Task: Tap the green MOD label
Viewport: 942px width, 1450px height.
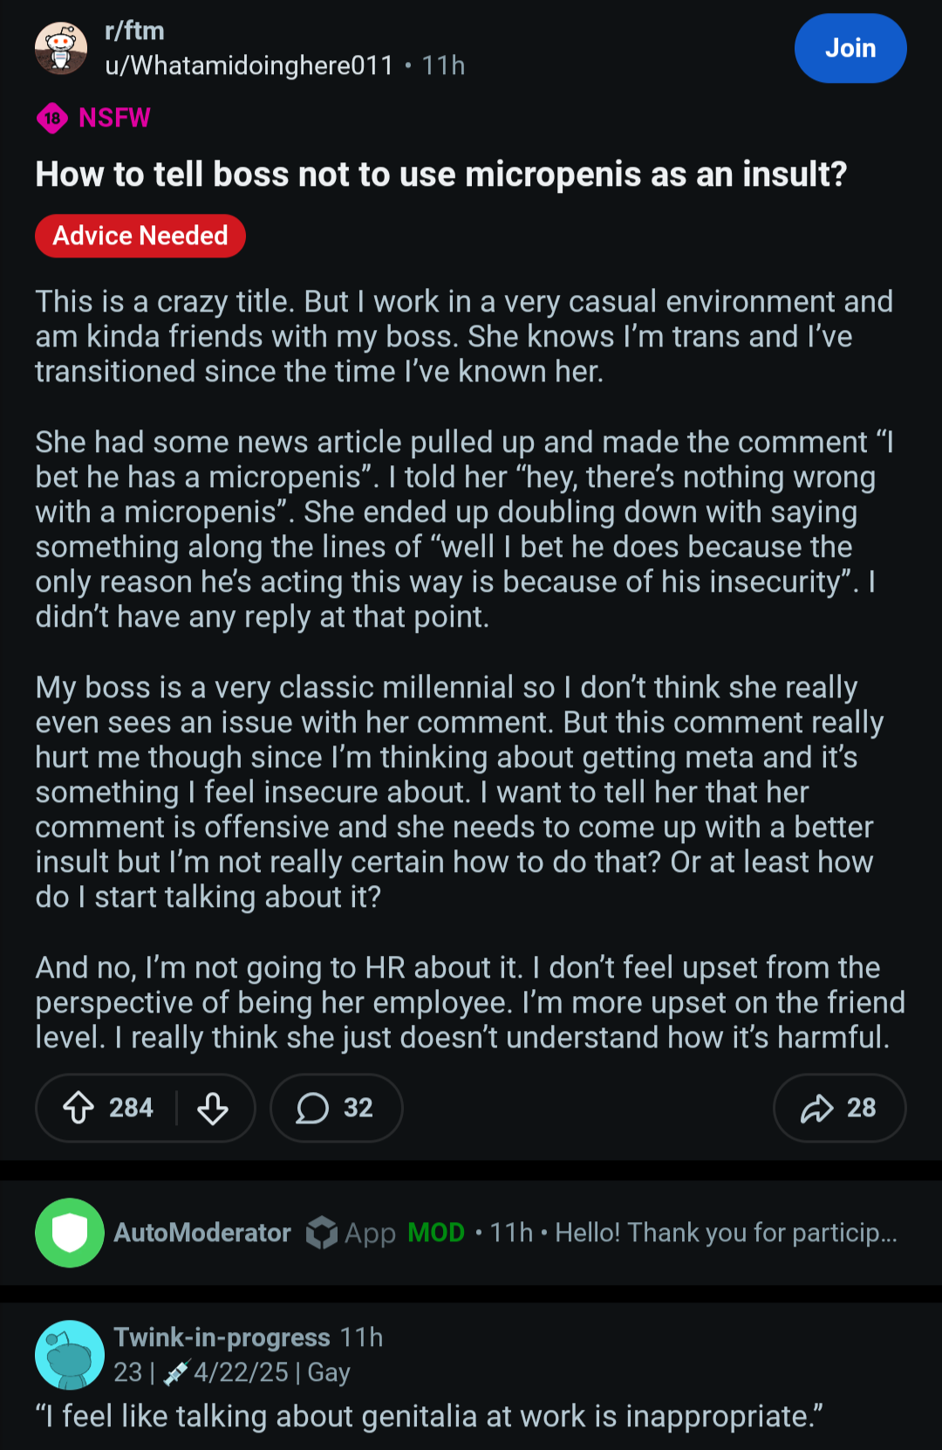Action: coord(436,1233)
